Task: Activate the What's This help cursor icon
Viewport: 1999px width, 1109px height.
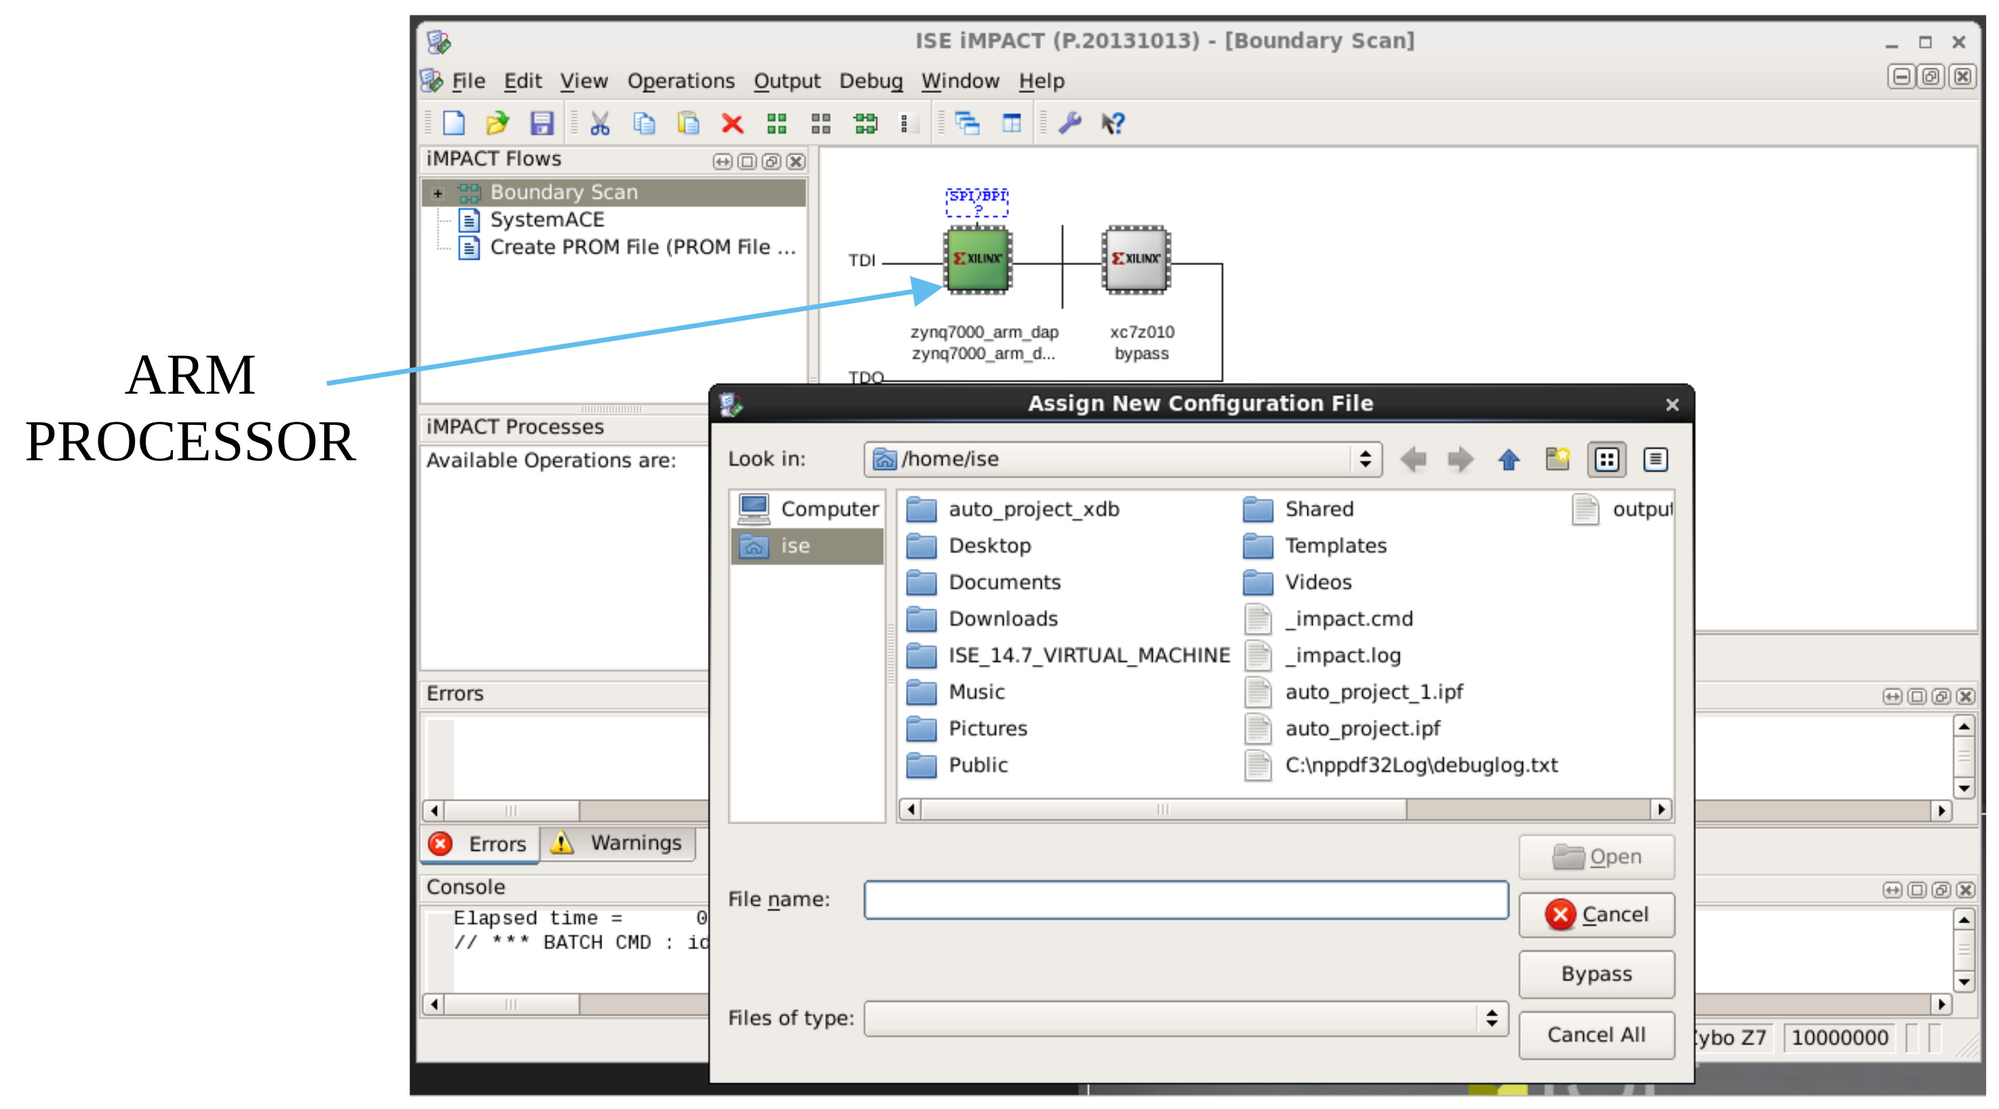Action: pyautogui.click(x=1113, y=123)
